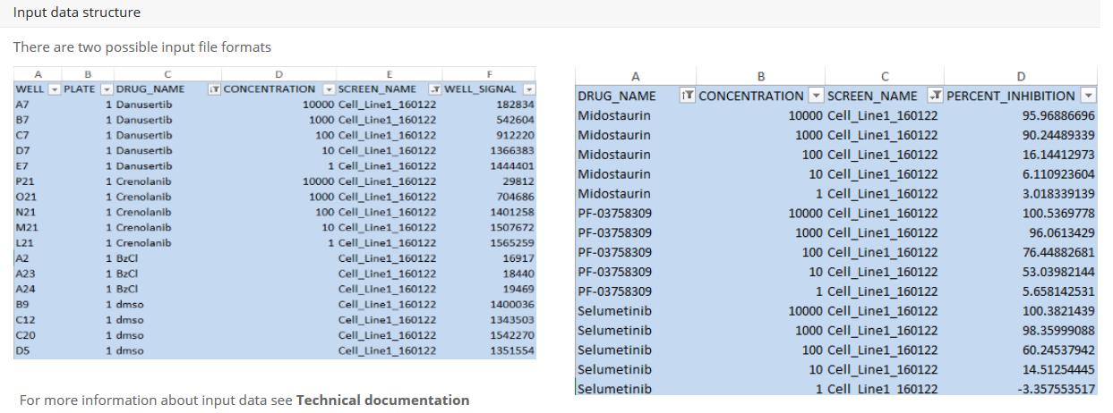This screenshot has height=413, width=1113.
Task: Open the WELL column filter dropdown
Action: click(54, 89)
